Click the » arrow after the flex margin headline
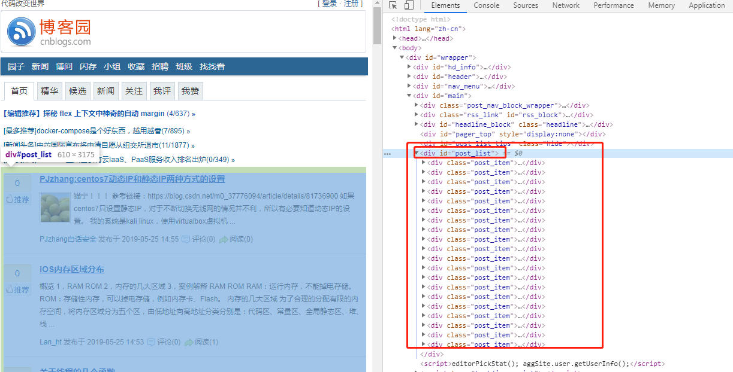This screenshot has height=372, width=733. click(193, 114)
